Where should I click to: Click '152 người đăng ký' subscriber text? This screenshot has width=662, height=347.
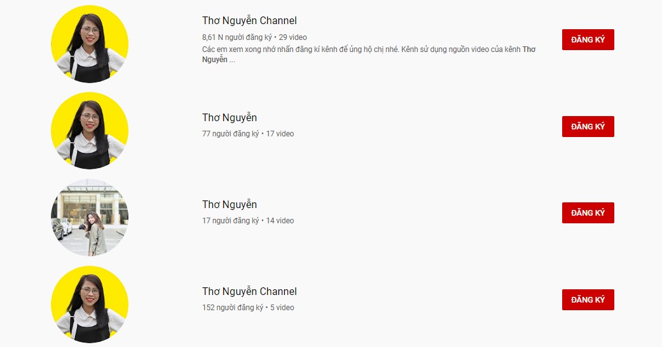point(233,308)
